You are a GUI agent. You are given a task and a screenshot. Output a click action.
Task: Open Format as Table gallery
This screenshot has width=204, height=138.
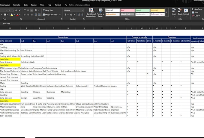(x=100, y=13)
